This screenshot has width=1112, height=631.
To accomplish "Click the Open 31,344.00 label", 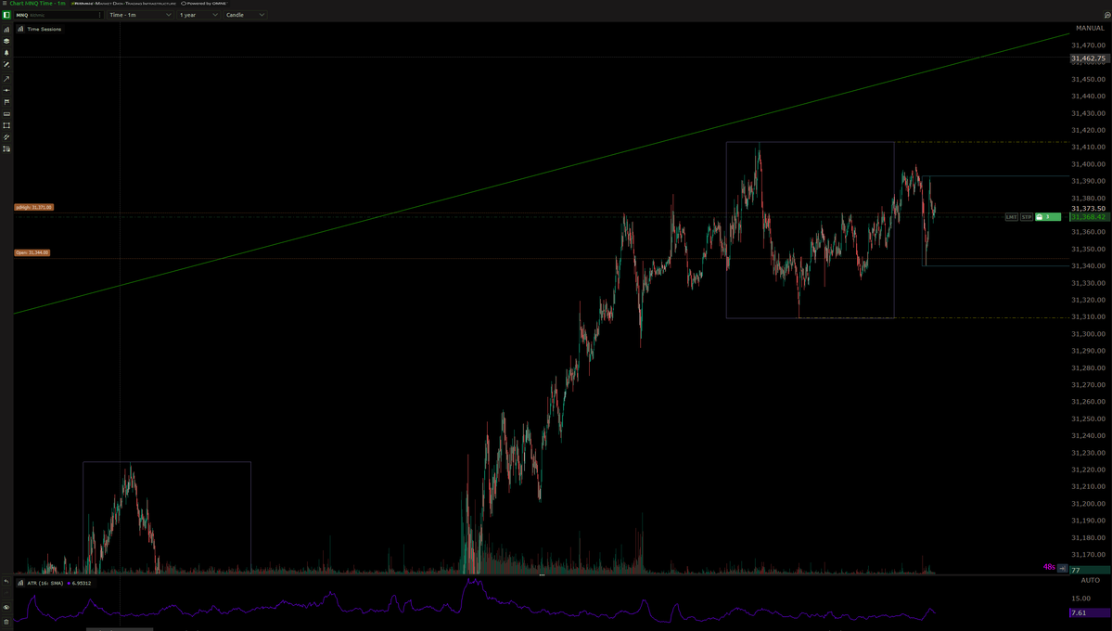I will [32, 252].
